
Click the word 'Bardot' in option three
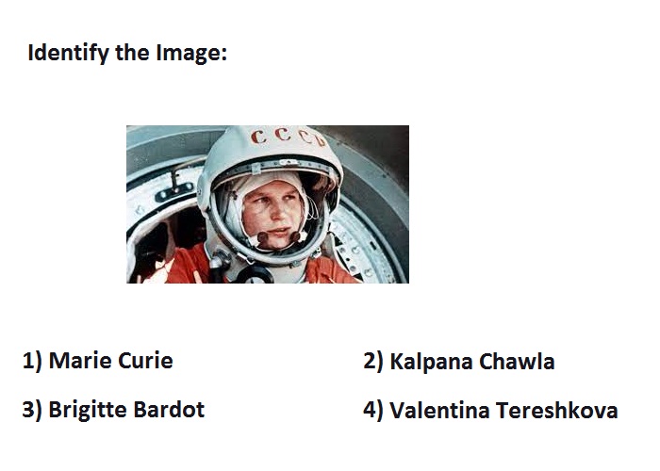pyautogui.click(x=170, y=410)
